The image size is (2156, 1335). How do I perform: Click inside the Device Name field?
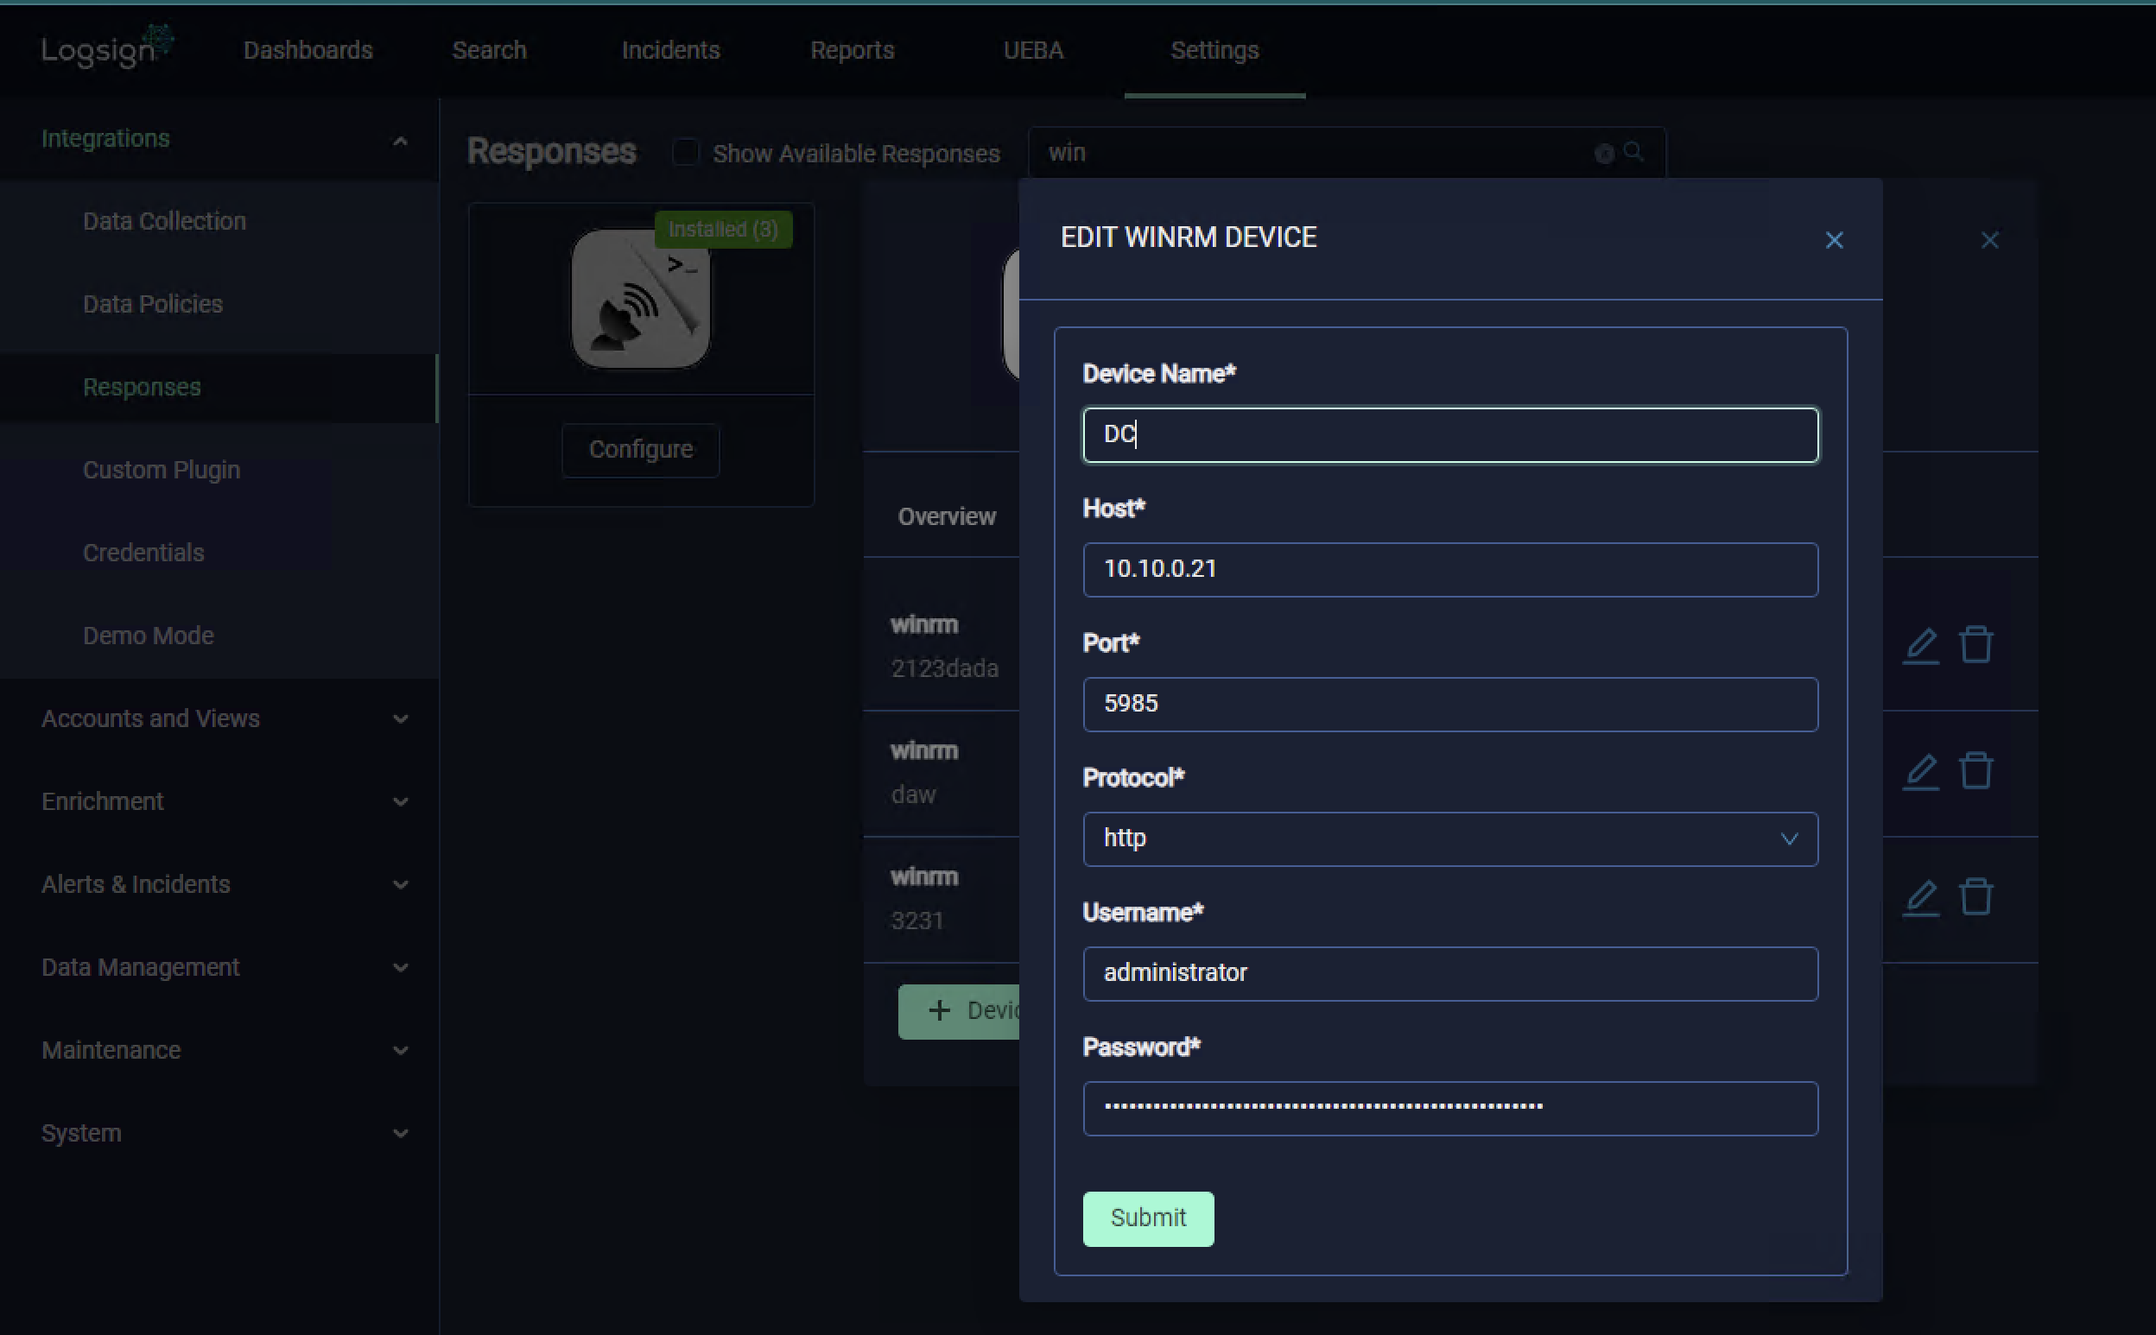pos(1449,434)
